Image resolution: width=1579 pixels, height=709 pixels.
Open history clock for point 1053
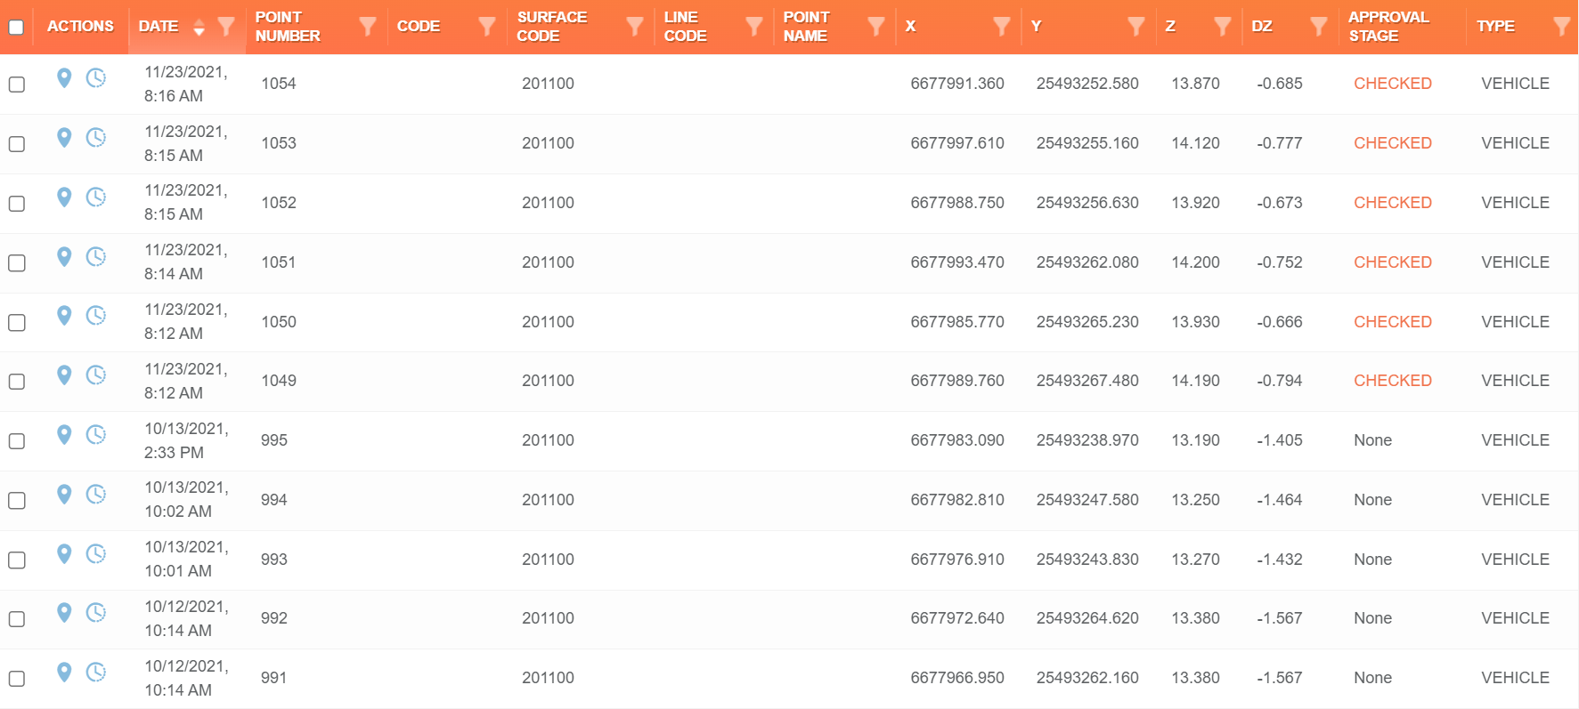[96, 138]
